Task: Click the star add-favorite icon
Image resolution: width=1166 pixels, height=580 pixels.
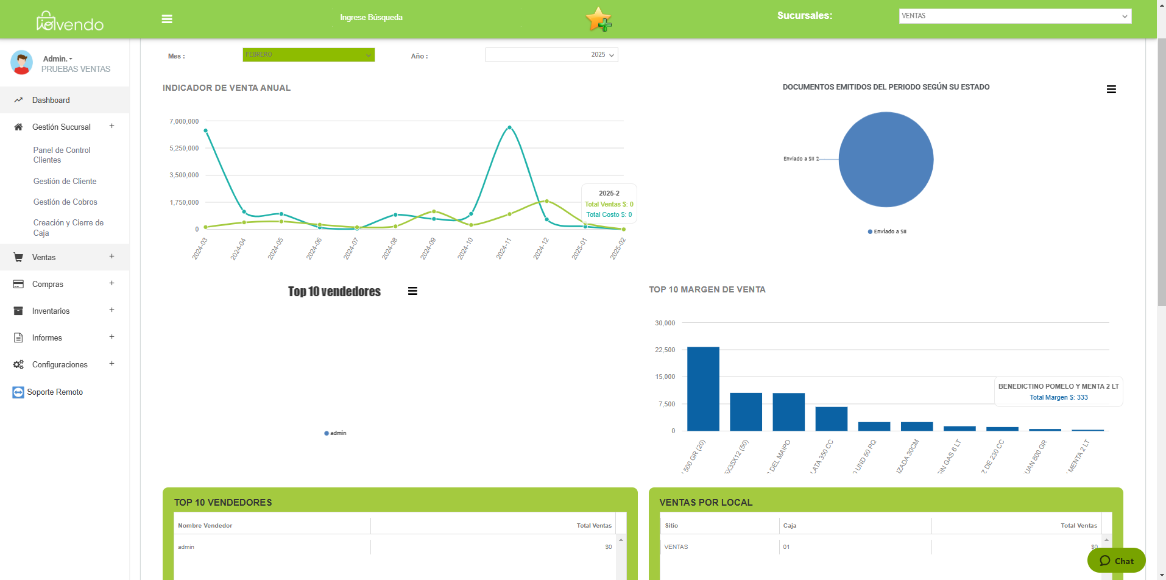Action: point(598,19)
